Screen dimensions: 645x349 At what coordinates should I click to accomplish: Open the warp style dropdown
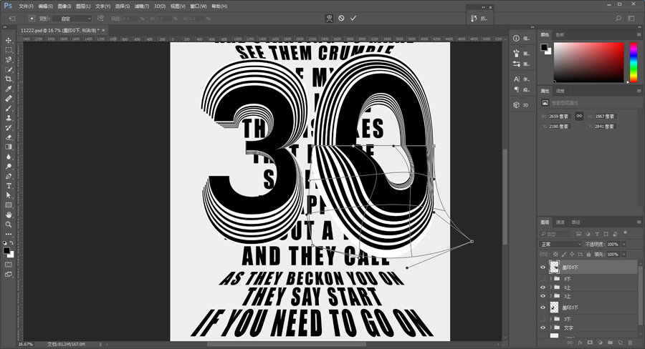point(72,19)
